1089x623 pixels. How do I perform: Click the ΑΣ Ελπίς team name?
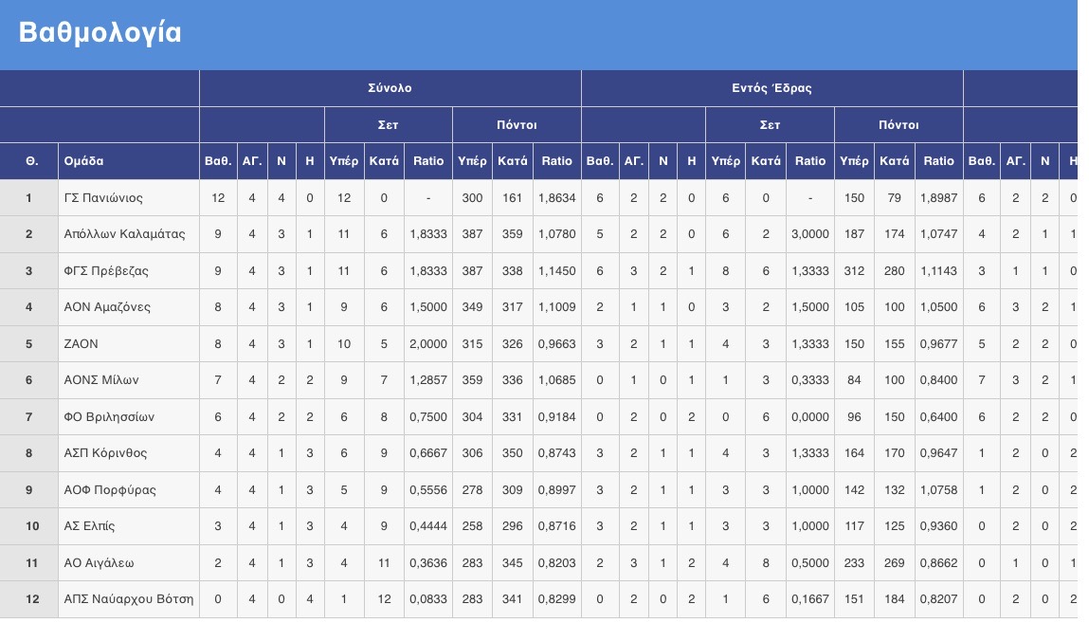(89, 526)
